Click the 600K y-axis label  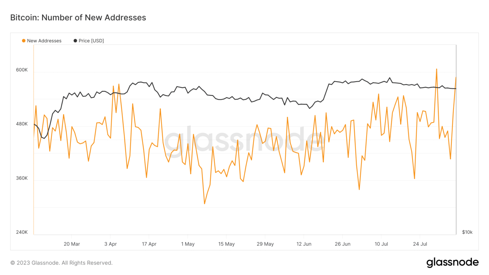point(22,70)
